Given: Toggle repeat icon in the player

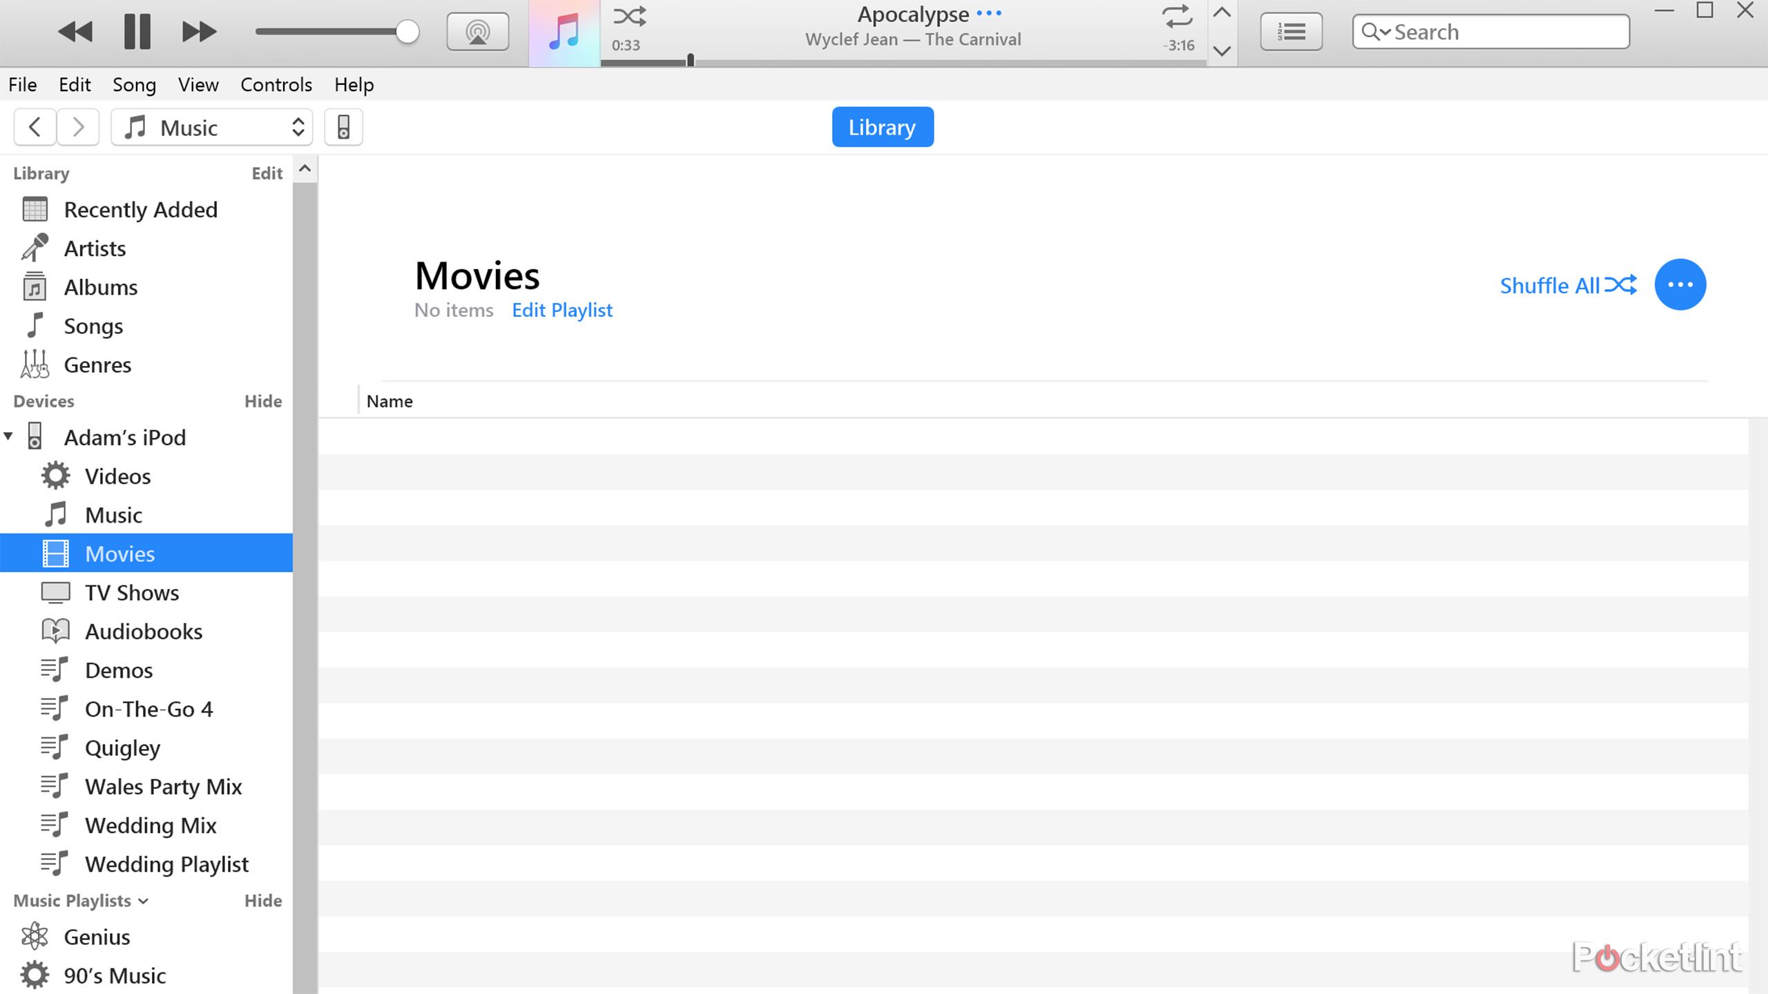Looking at the screenshot, I should click(x=1178, y=17).
